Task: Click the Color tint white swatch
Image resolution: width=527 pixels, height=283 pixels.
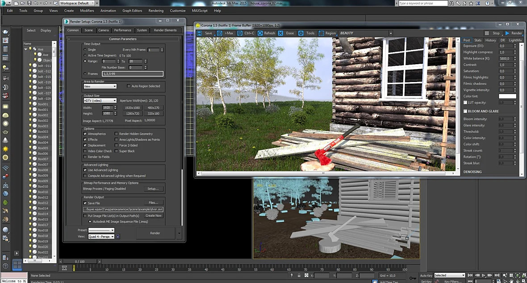Action: [x=507, y=96]
